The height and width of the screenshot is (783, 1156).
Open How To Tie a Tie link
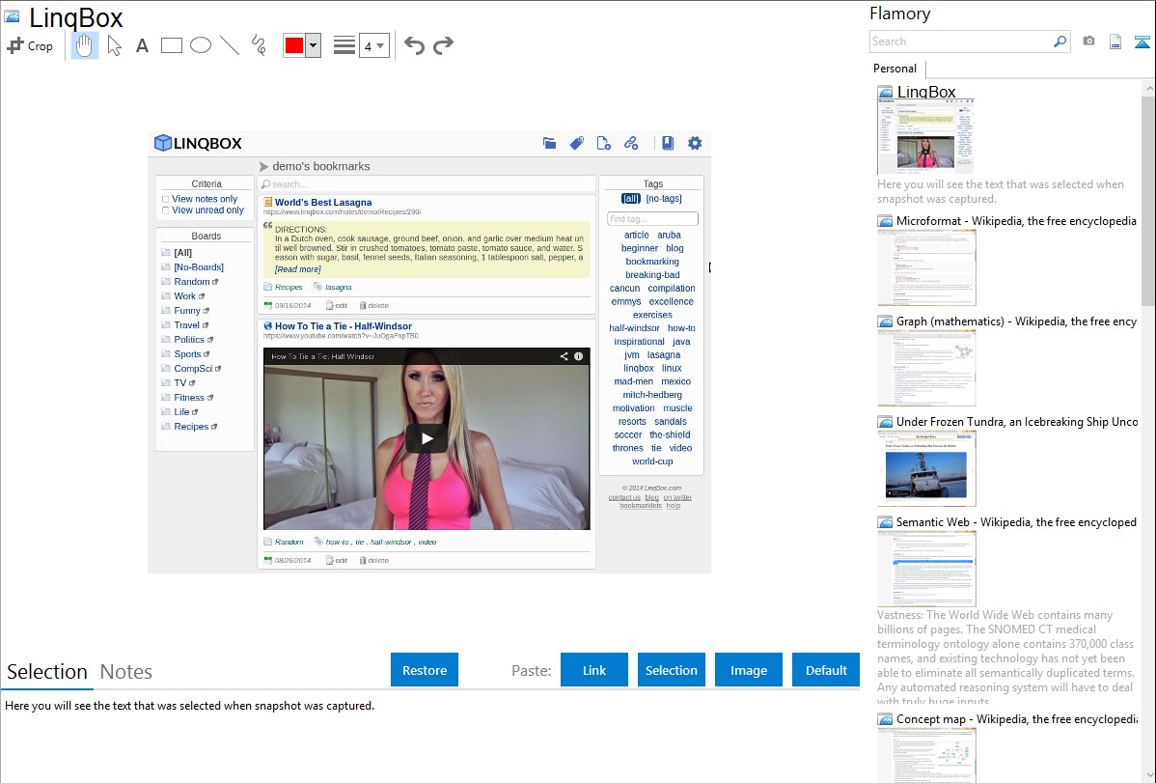coord(344,326)
